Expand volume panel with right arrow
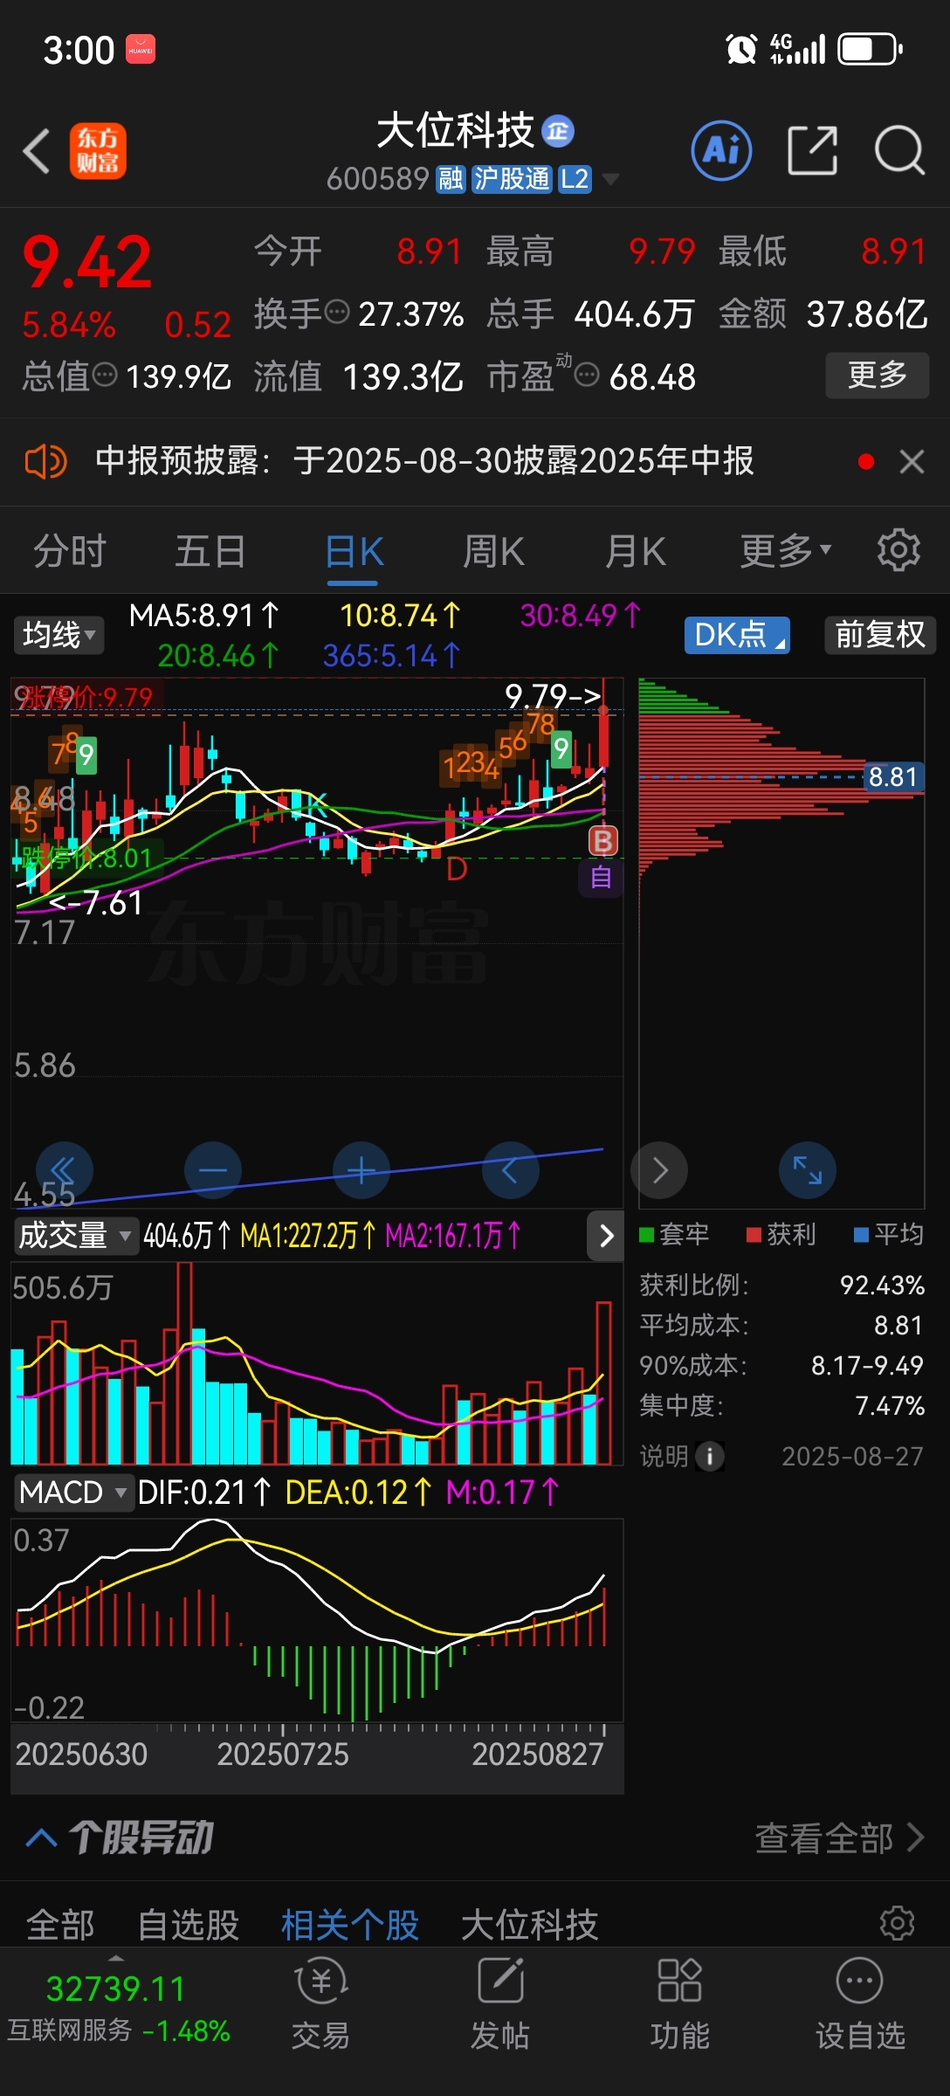The height and width of the screenshot is (2096, 950). coord(606,1236)
